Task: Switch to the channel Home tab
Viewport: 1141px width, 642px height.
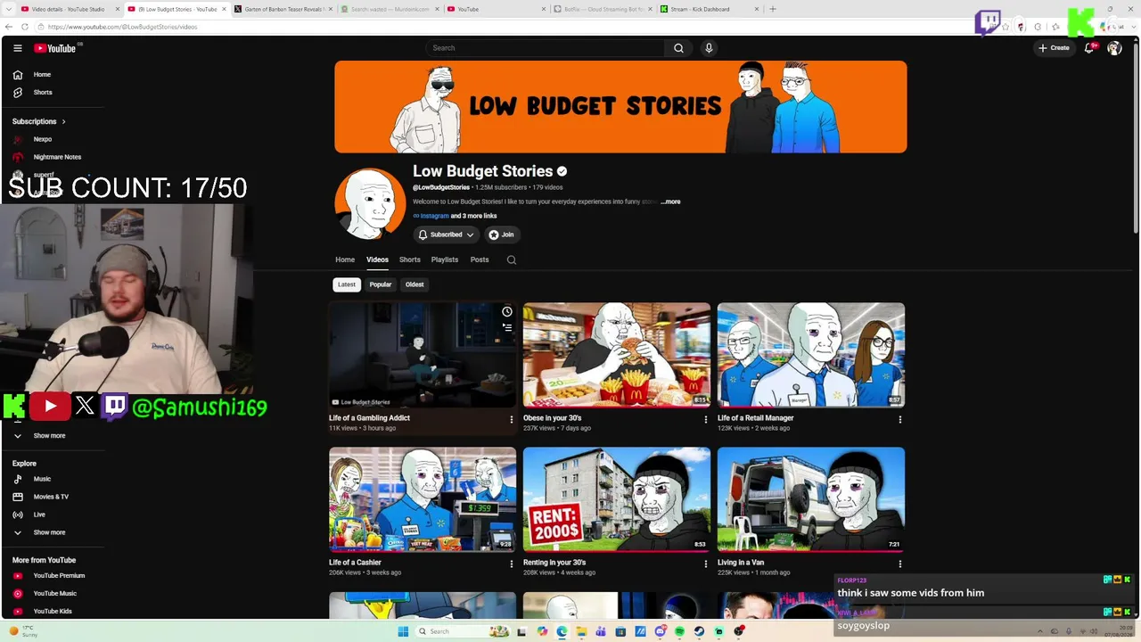Action: (x=345, y=260)
